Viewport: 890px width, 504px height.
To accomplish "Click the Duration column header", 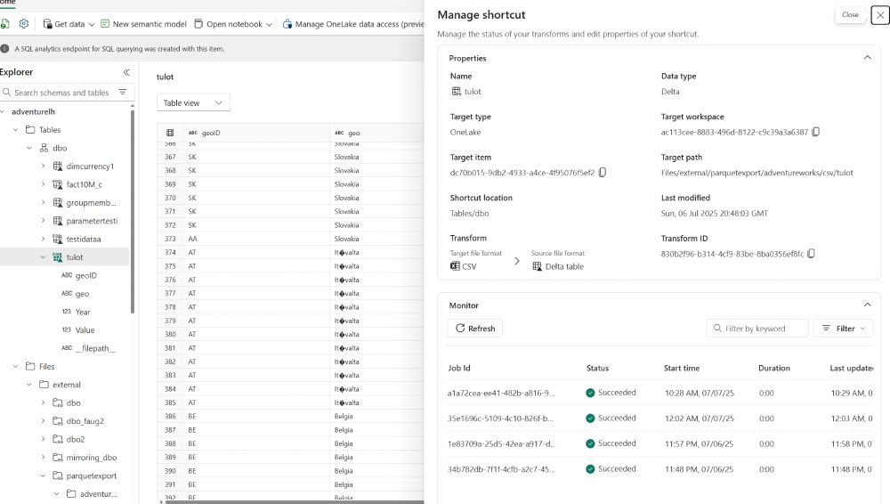I will (774, 368).
